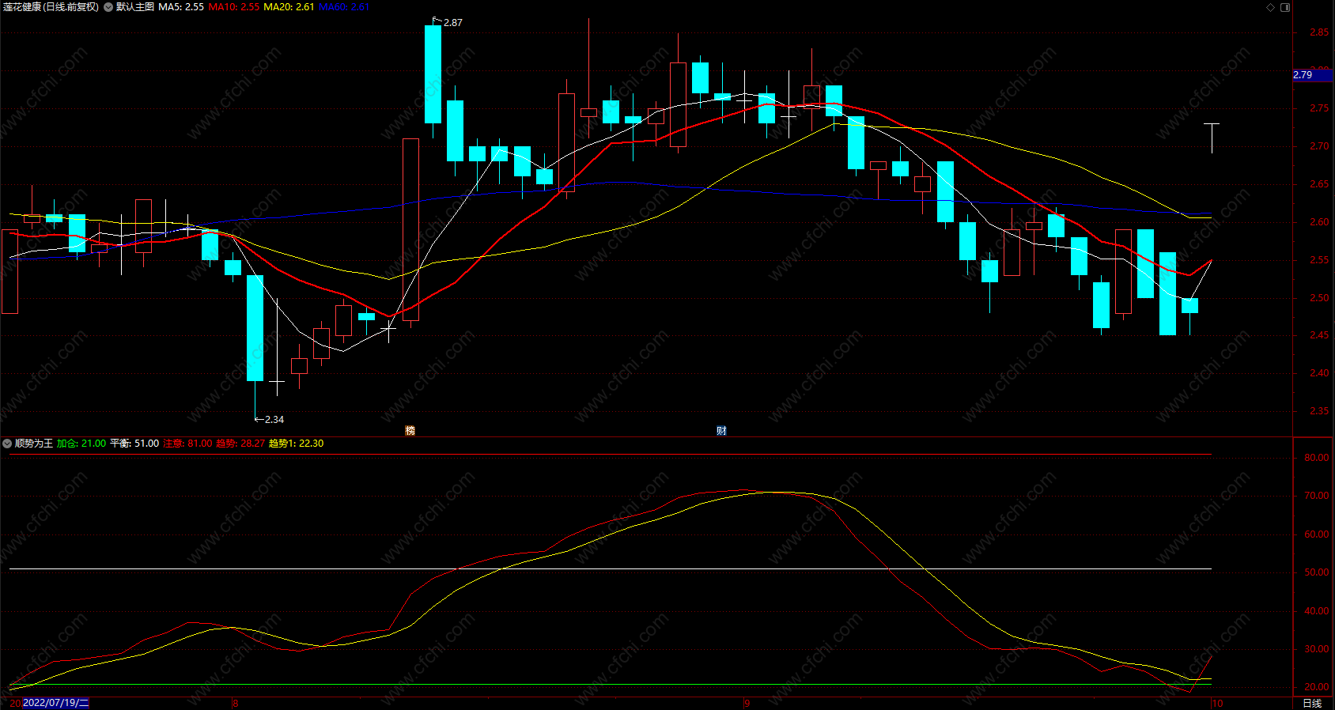Toggle the side panel icon at top right

[1285, 7]
